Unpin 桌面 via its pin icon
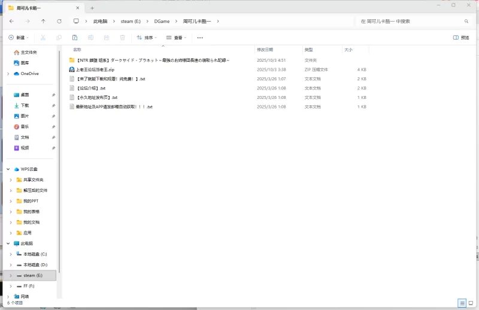This screenshot has height=310, width=479. tap(53, 95)
